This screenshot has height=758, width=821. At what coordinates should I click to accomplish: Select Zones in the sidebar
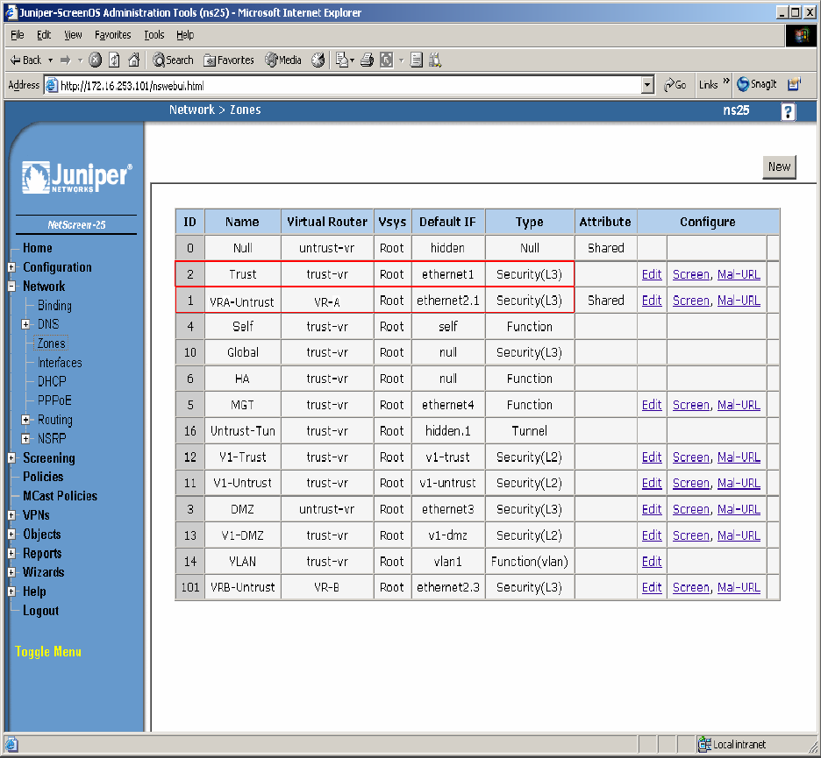coord(51,344)
